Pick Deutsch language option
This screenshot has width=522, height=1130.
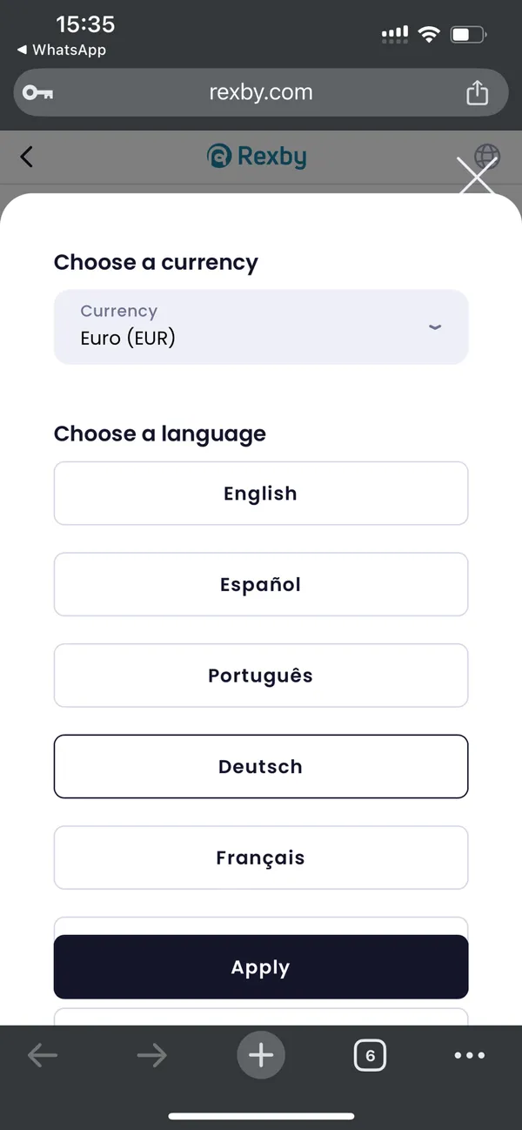(x=261, y=767)
